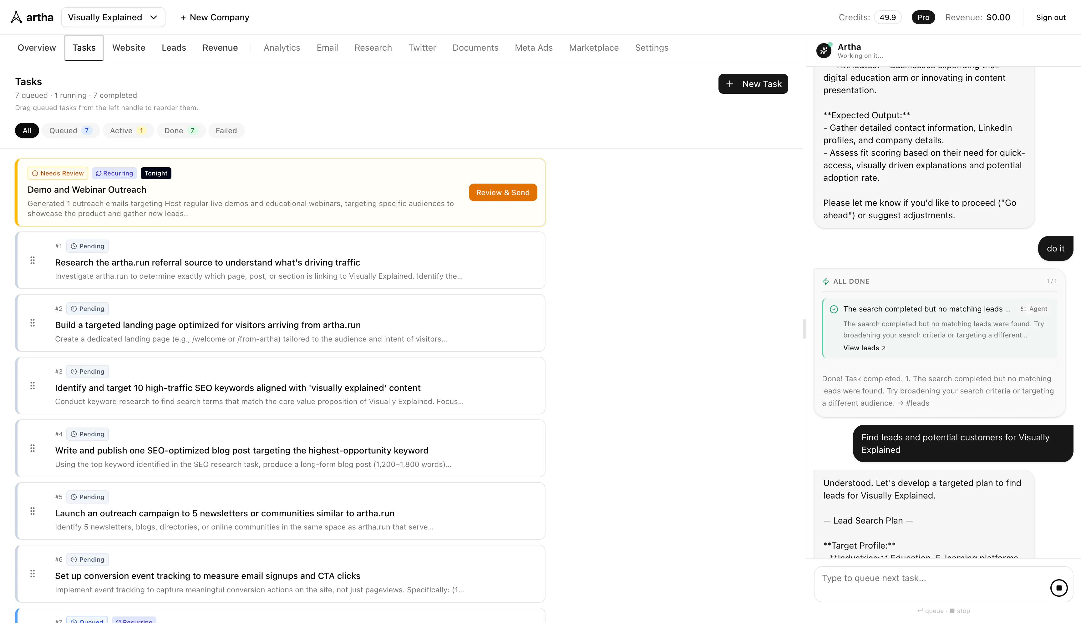The width and height of the screenshot is (1081, 623).
Task: Click the stop generation button in chat
Action: point(1059,588)
